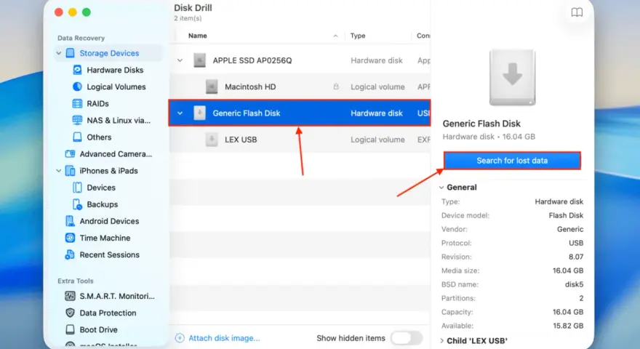Click the Storage Devices sidebar icon
This screenshot has height=349, width=640.
tap(71, 53)
